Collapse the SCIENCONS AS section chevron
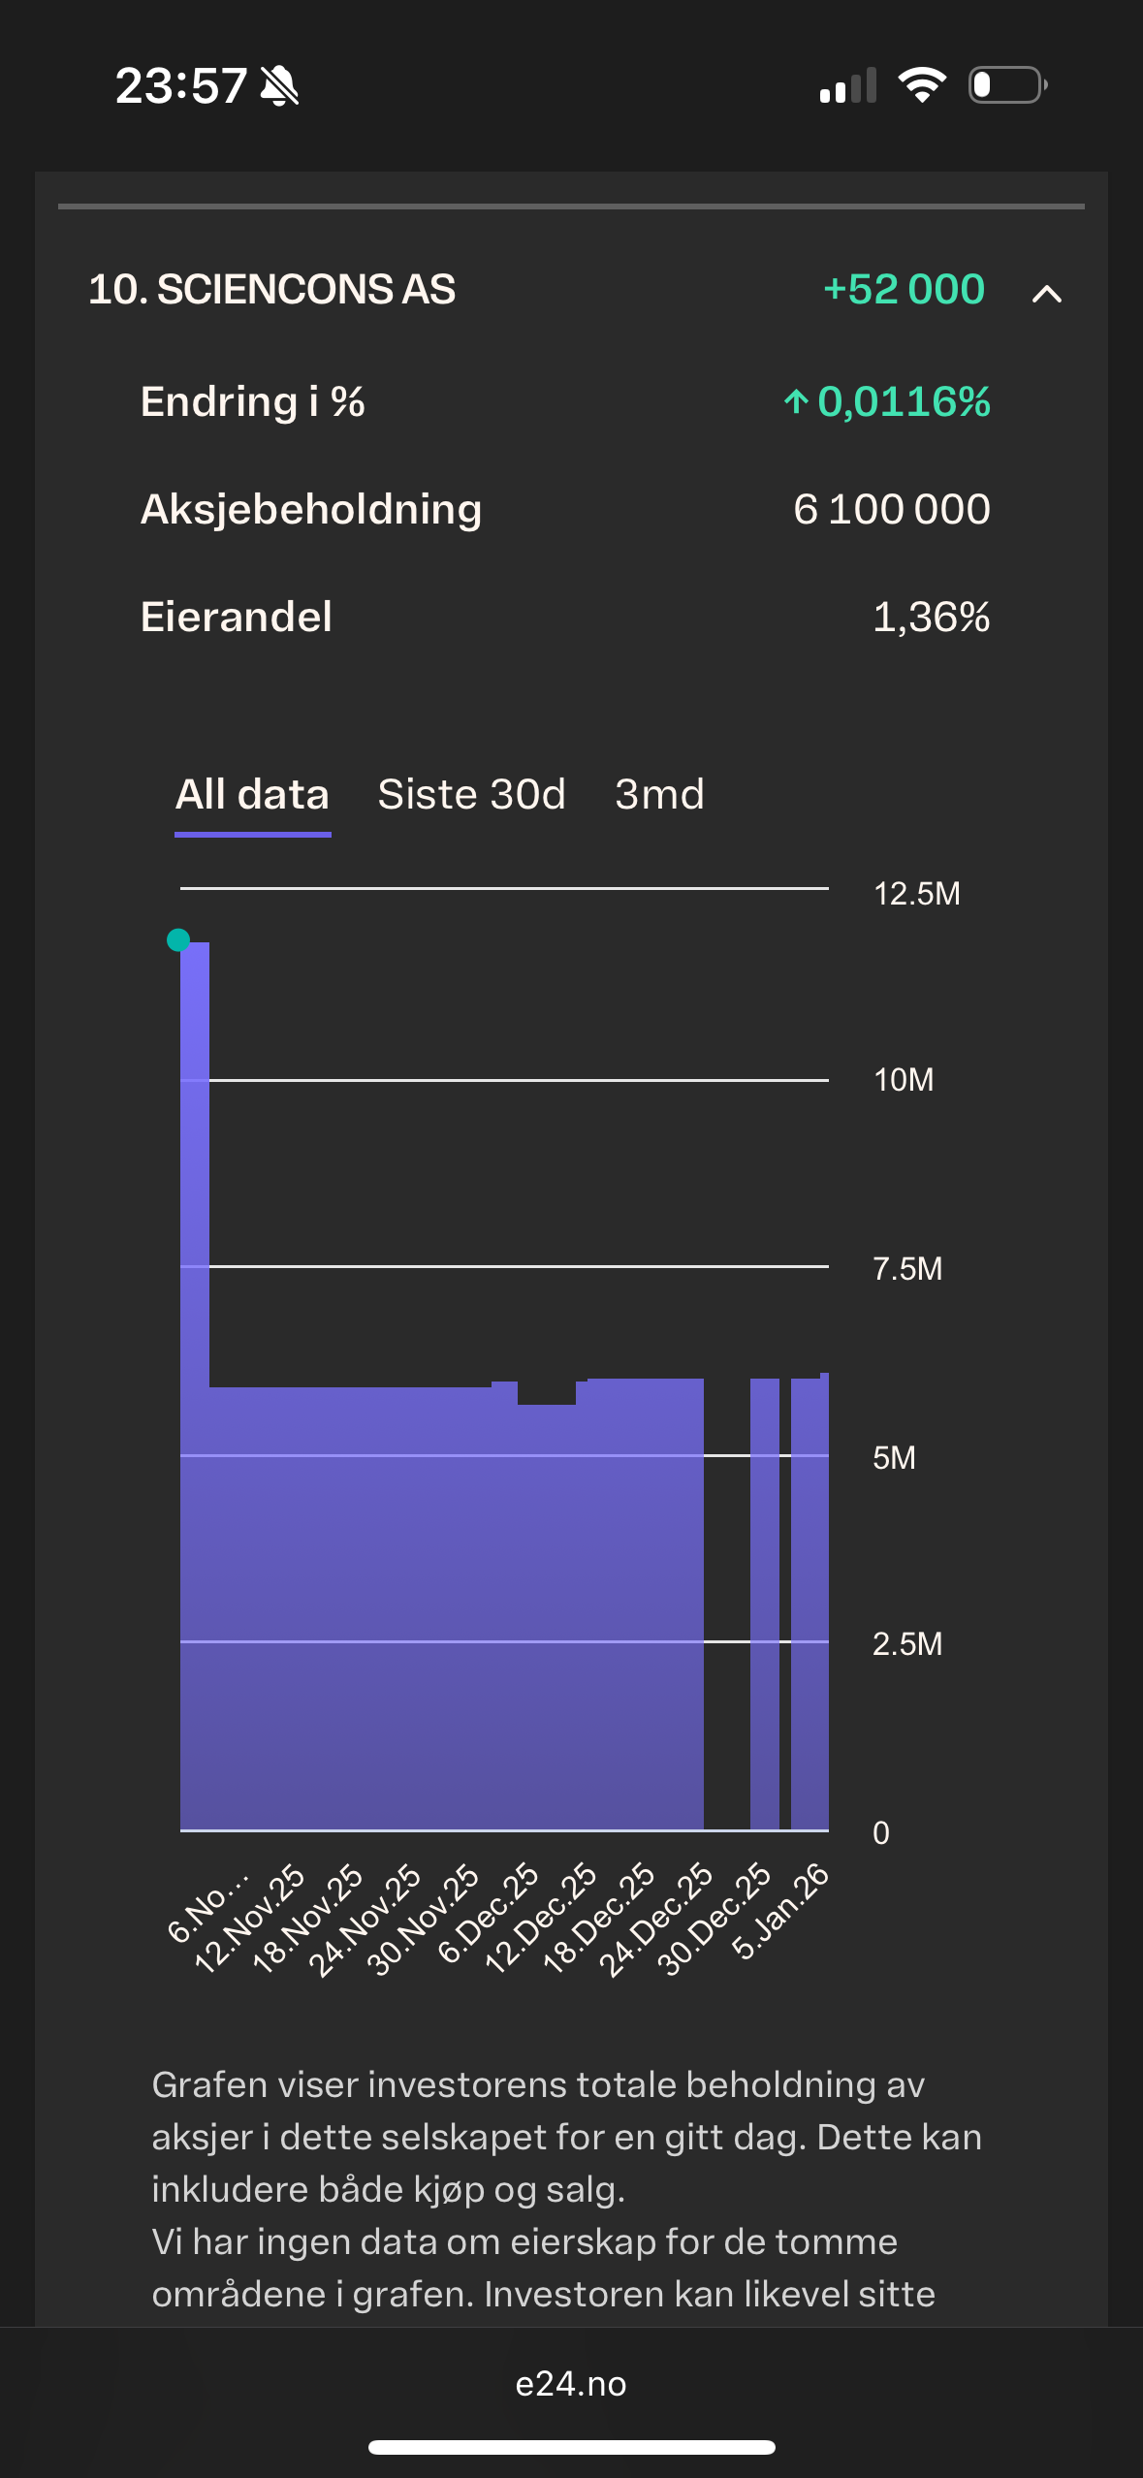Image resolution: width=1143 pixels, height=2478 pixels. pyautogui.click(x=1046, y=293)
